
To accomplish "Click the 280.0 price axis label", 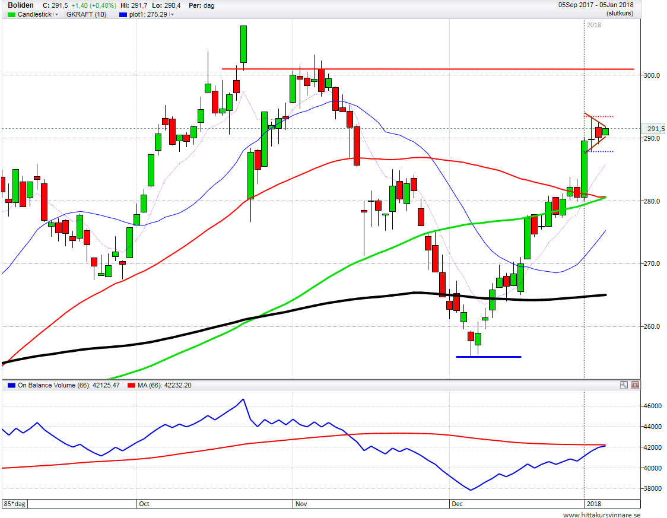I will (652, 201).
